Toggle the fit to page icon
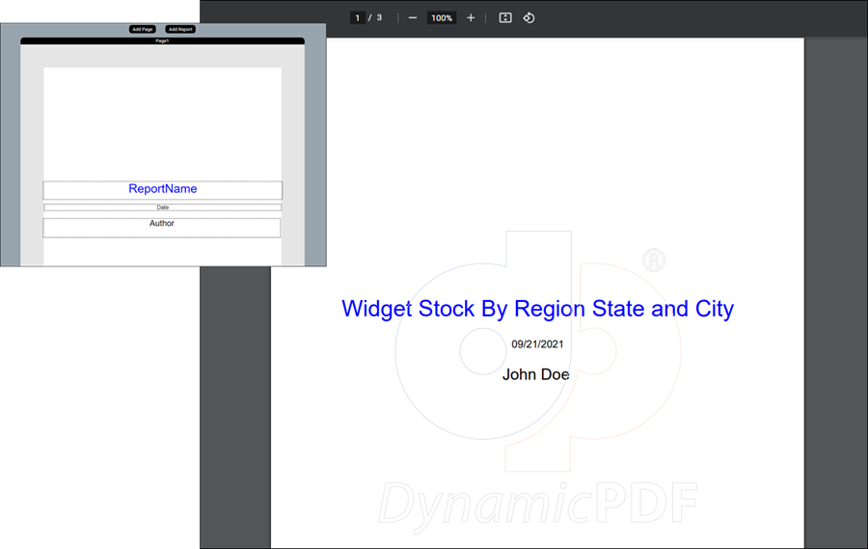The width and height of the screenshot is (868, 549). coord(505,18)
